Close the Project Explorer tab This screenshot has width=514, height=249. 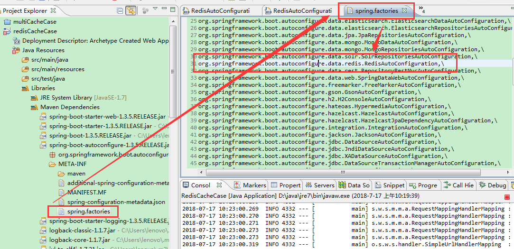coord(53,10)
